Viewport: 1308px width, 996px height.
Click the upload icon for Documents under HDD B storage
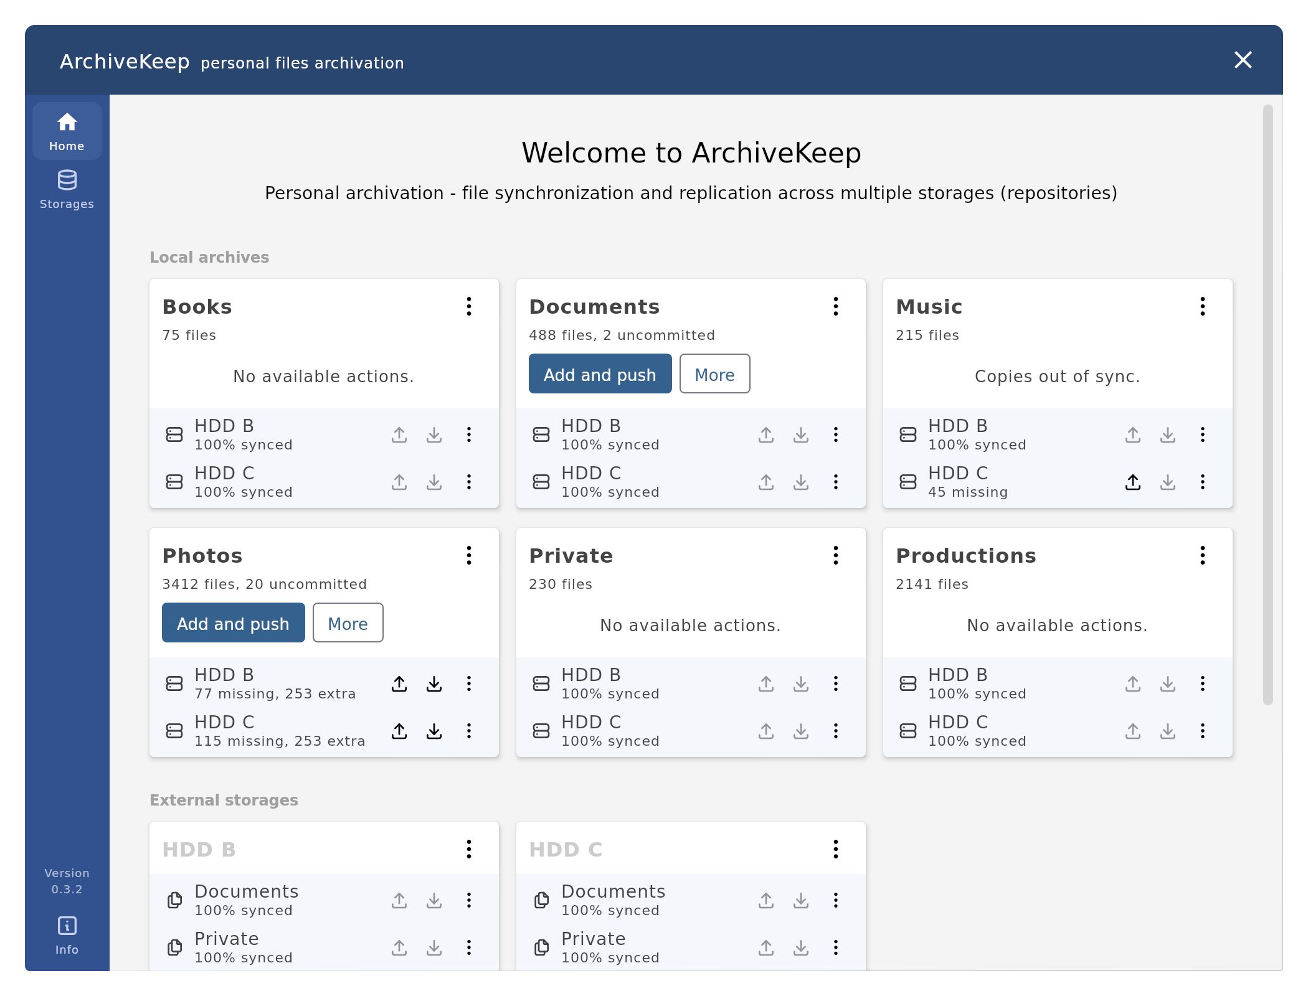[399, 900]
